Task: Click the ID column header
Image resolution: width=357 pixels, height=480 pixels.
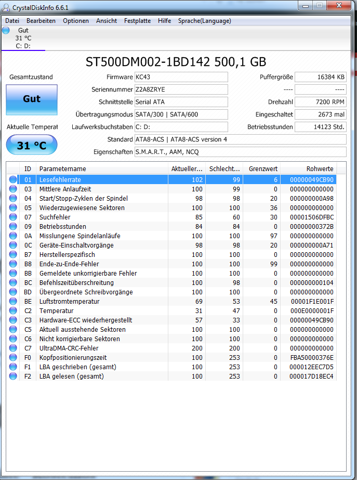Action: [x=28, y=168]
